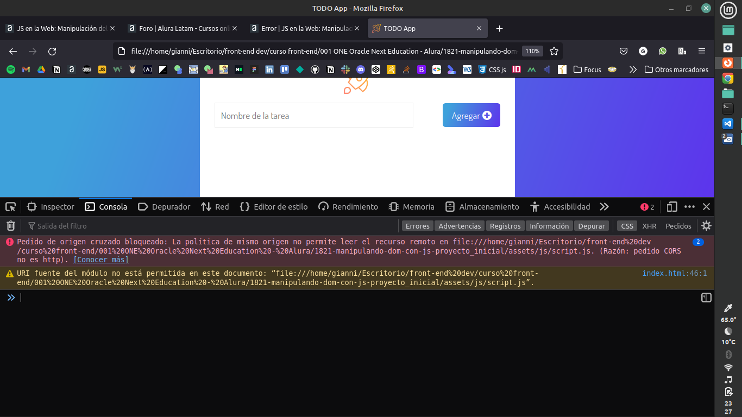Open the Rendimiento tab
Viewport: 742px width, 417px height.
(x=348, y=207)
